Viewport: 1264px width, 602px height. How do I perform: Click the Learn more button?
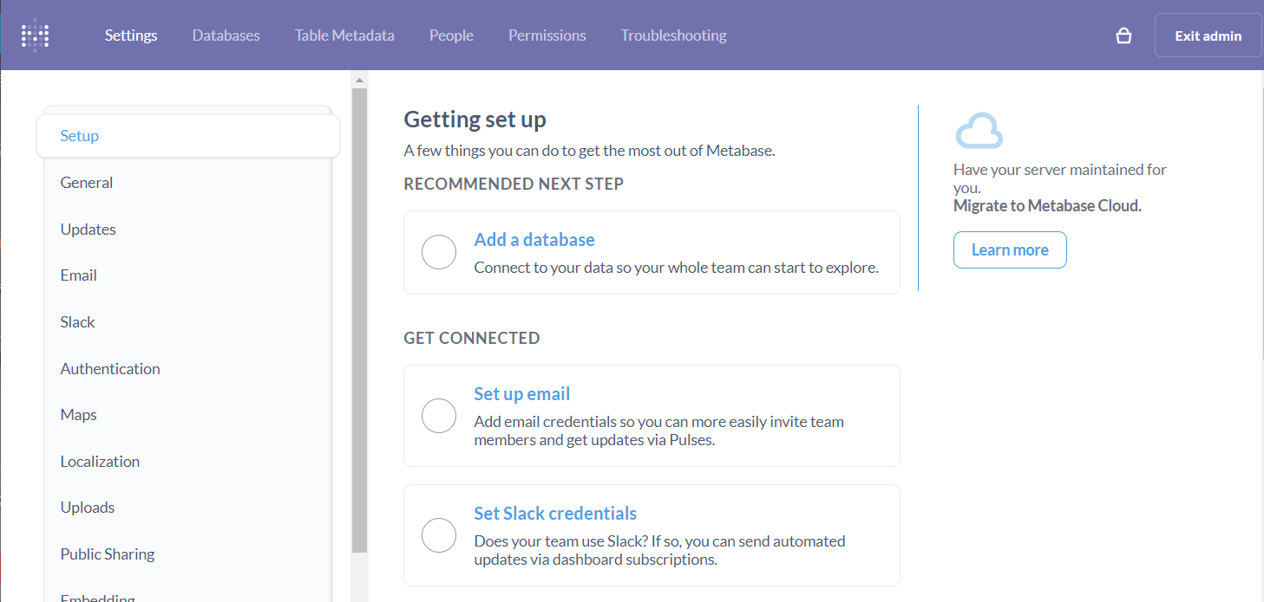[1010, 250]
